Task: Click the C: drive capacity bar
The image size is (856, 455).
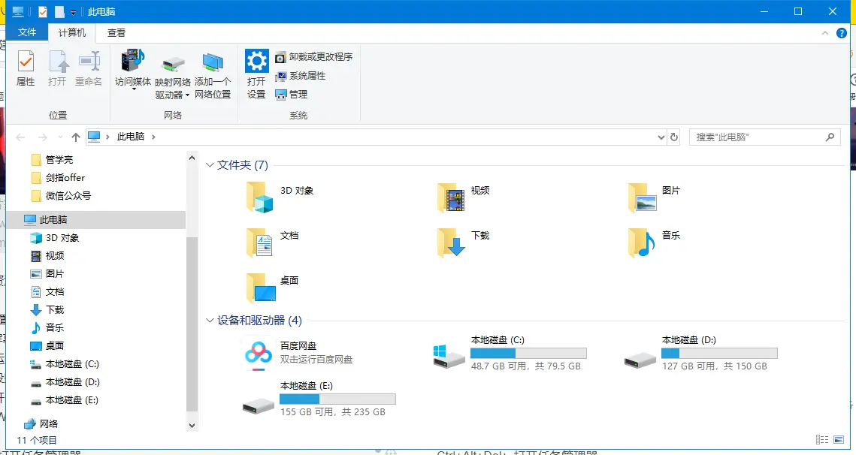Action: coord(528,353)
